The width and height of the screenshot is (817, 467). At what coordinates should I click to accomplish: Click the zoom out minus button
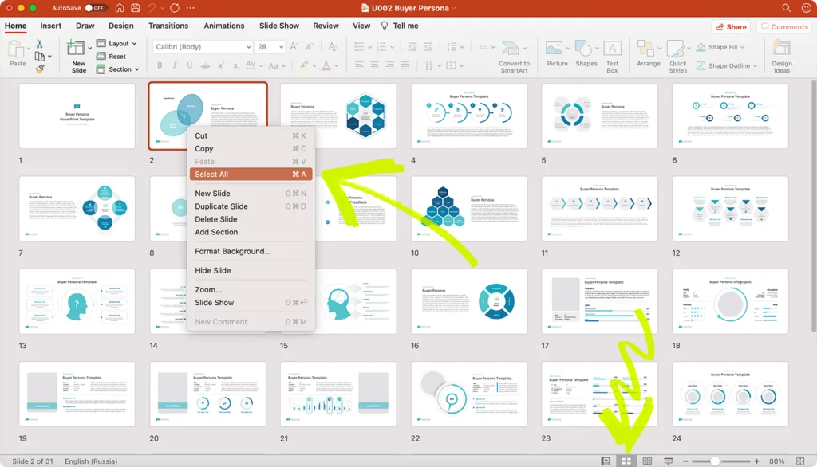[685, 461]
